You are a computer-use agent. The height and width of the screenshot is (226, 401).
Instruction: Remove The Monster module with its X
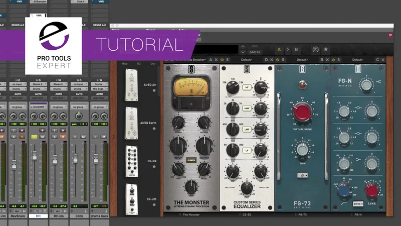[x=216, y=60]
